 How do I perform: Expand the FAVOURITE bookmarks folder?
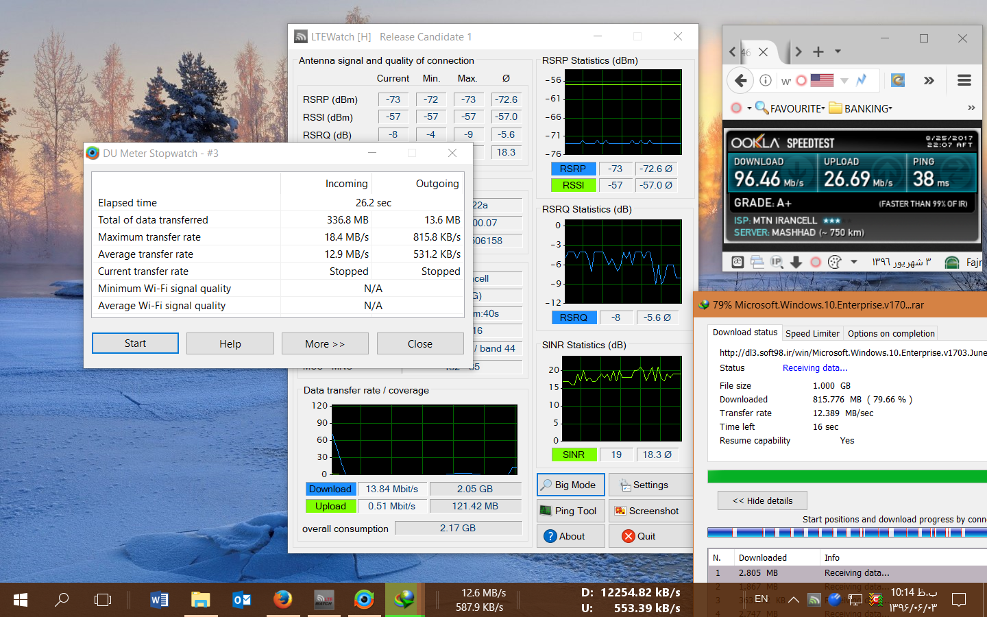(790, 108)
